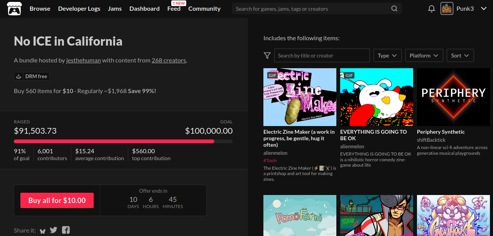Click the Save 99%! text
Viewport: 493px width, 236px height.
142,91
